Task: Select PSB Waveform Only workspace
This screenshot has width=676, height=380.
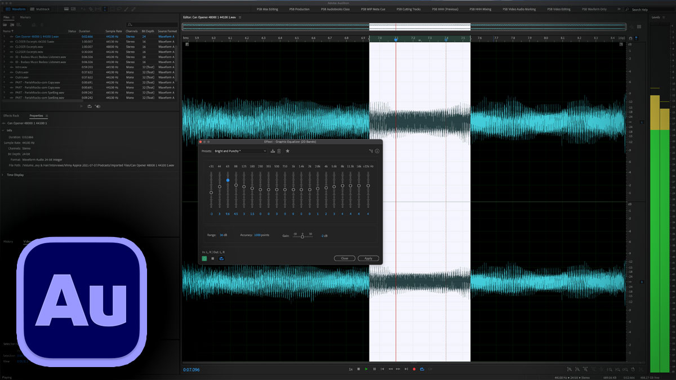Action: pyautogui.click(x=594, y=10)
